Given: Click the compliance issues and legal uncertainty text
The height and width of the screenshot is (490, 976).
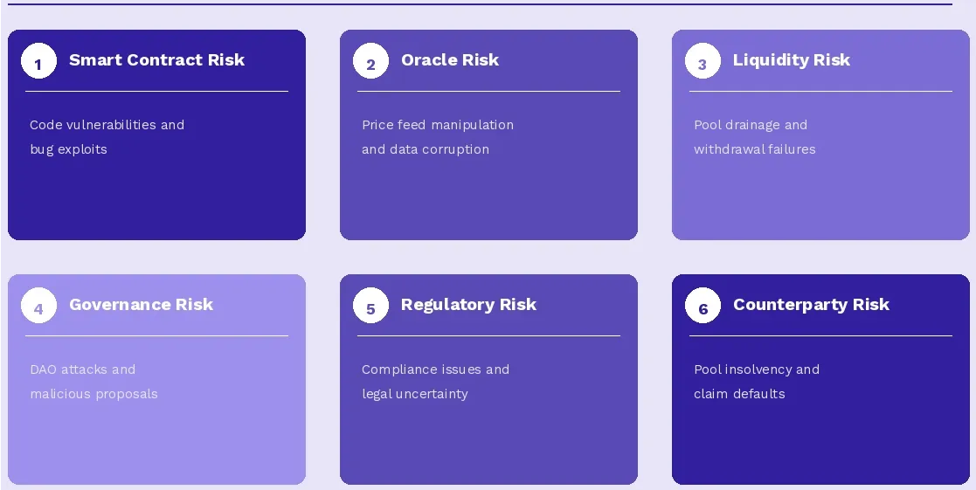Looking at the screenshot, I should (435, 382).
